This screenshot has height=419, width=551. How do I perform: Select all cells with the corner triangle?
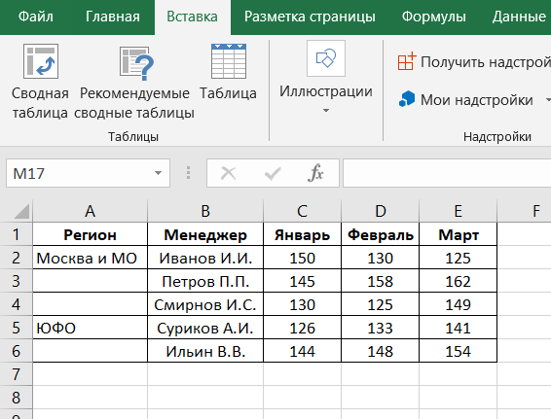tap(20, 211)
